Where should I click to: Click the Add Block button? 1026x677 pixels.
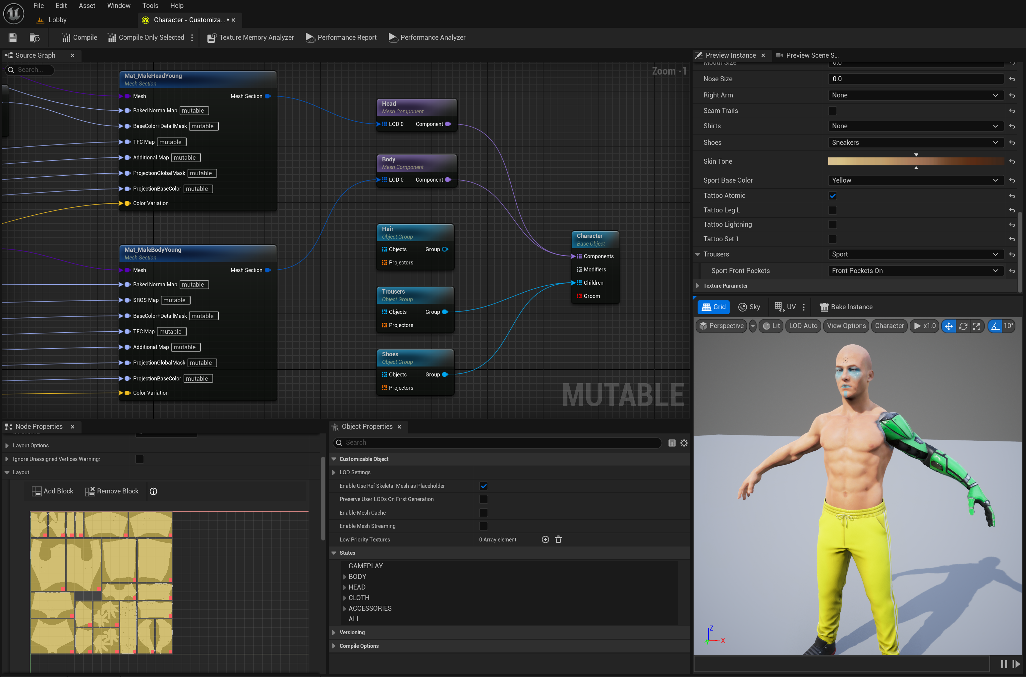(x=53, y=491)
